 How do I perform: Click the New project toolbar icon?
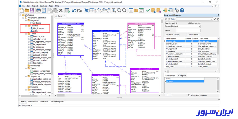click(22, 10)
